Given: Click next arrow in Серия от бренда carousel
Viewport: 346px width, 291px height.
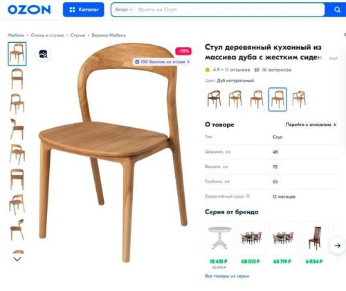Looking at the screenshot, I should pos(338,245).
